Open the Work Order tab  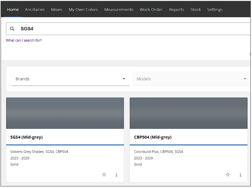151,10
